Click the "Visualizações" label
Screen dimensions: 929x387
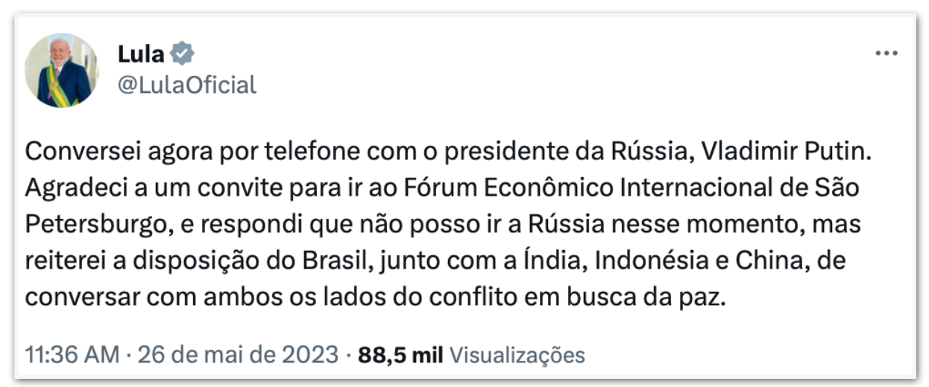tap(518, 355)
